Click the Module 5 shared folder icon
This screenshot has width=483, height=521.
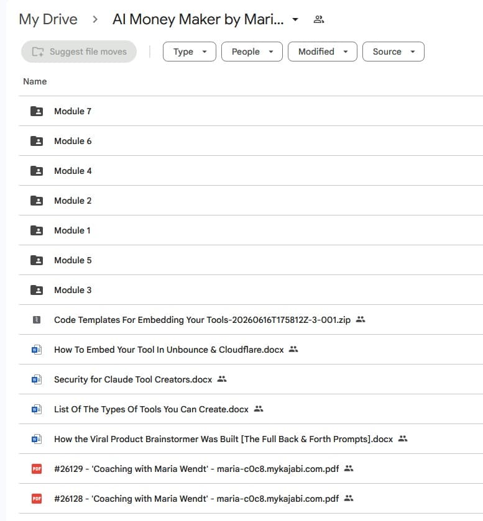[x=37, y=260]
